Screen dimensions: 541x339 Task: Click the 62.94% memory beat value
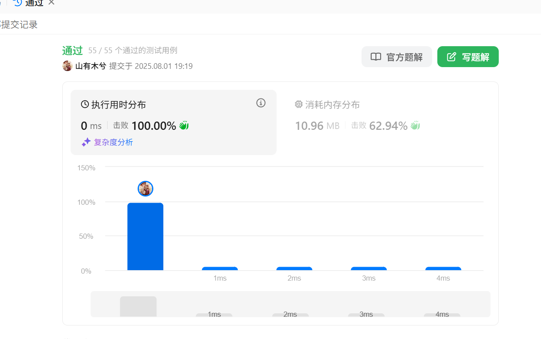point(388,126)
